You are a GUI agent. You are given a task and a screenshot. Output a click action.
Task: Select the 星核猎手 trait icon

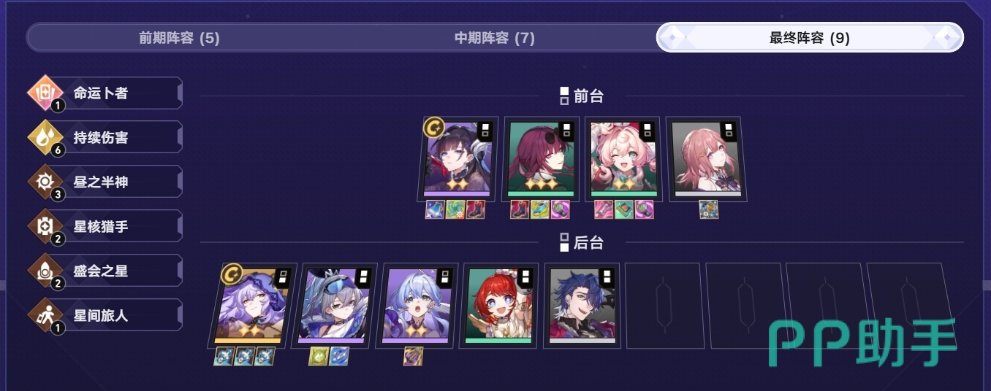[x=47, y=227]
